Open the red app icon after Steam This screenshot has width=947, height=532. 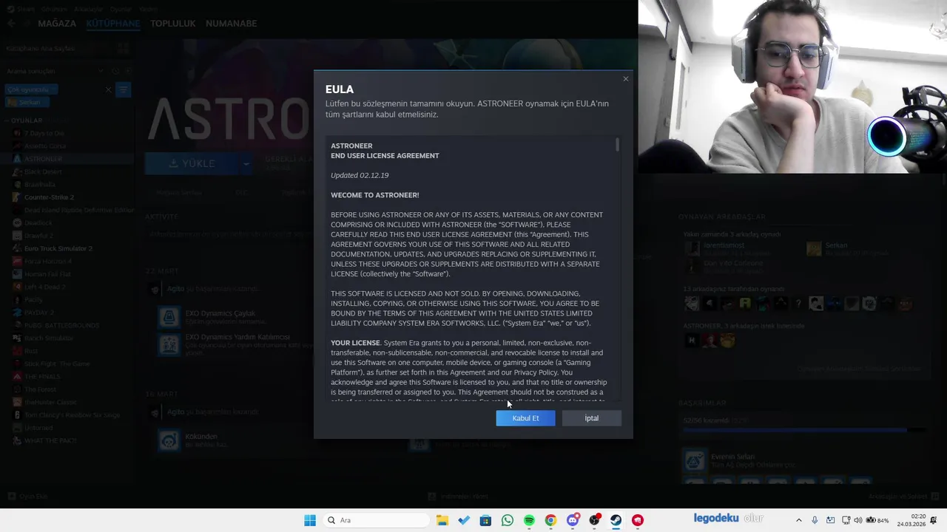(x=638, y=520)
